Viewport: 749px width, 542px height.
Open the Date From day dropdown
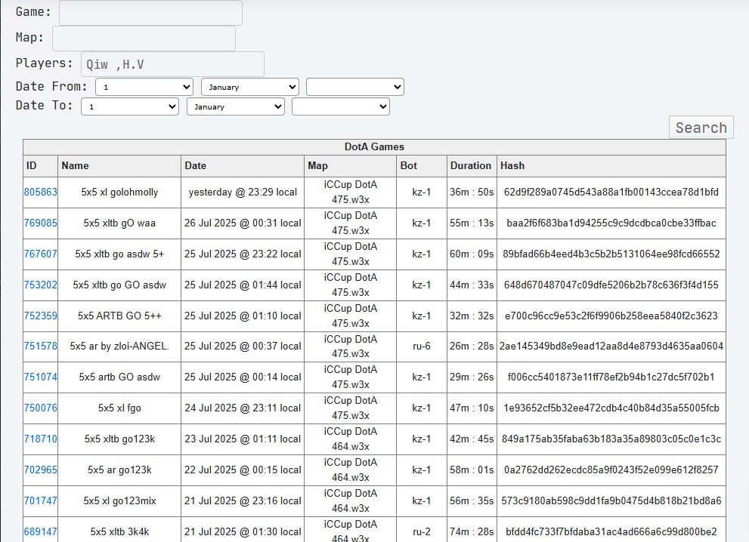[144, 88]
